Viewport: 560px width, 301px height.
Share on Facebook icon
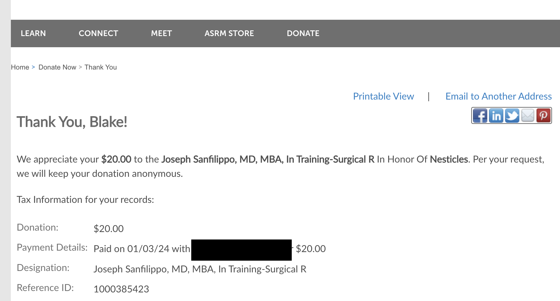[x=480, y=116]
